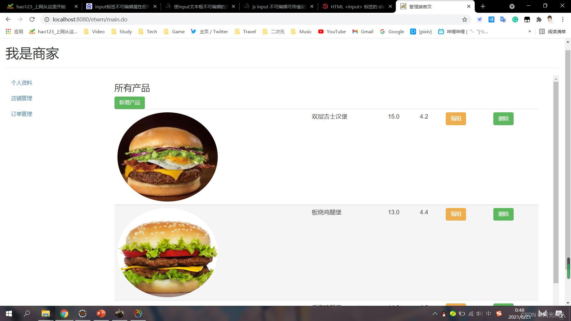
Task: Show hidden system tray icons
Action: 435,314
